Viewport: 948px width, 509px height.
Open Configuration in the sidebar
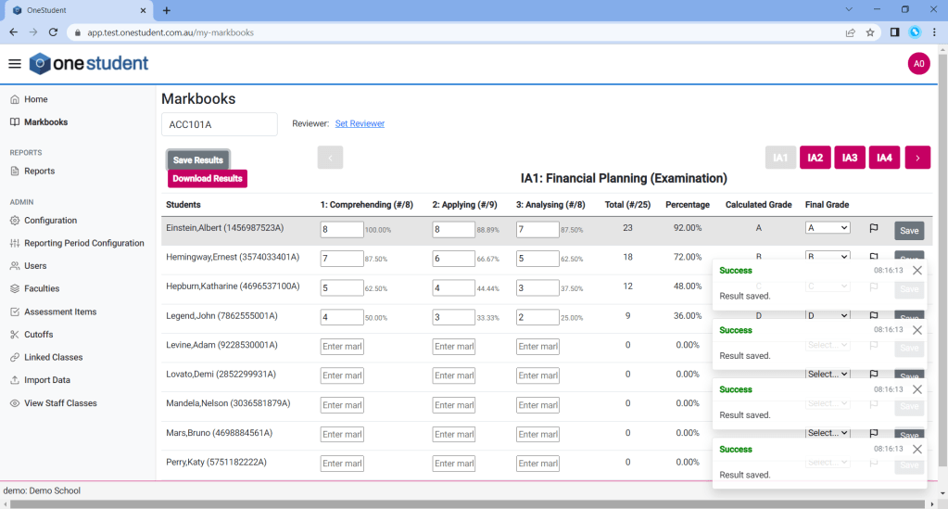(50, 221)
